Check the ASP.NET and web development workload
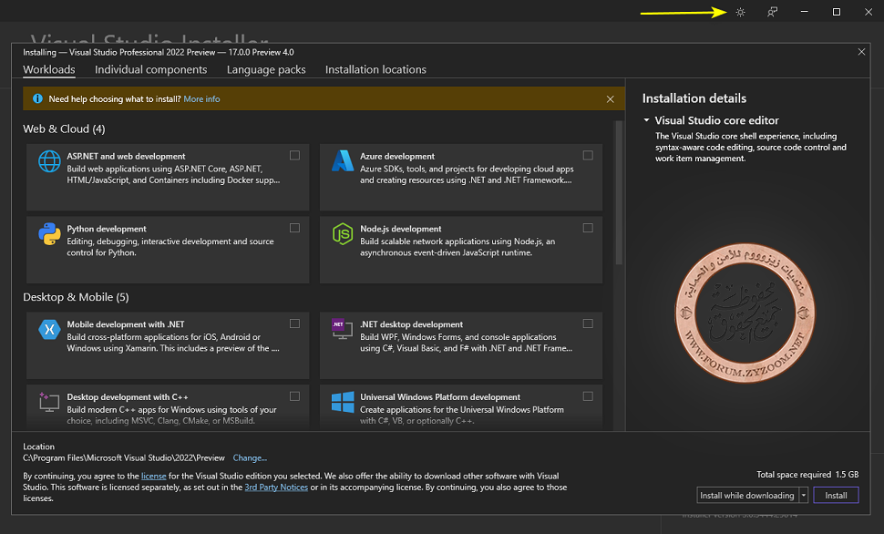Viewport: 884px width, 534px height. point(295,155)
